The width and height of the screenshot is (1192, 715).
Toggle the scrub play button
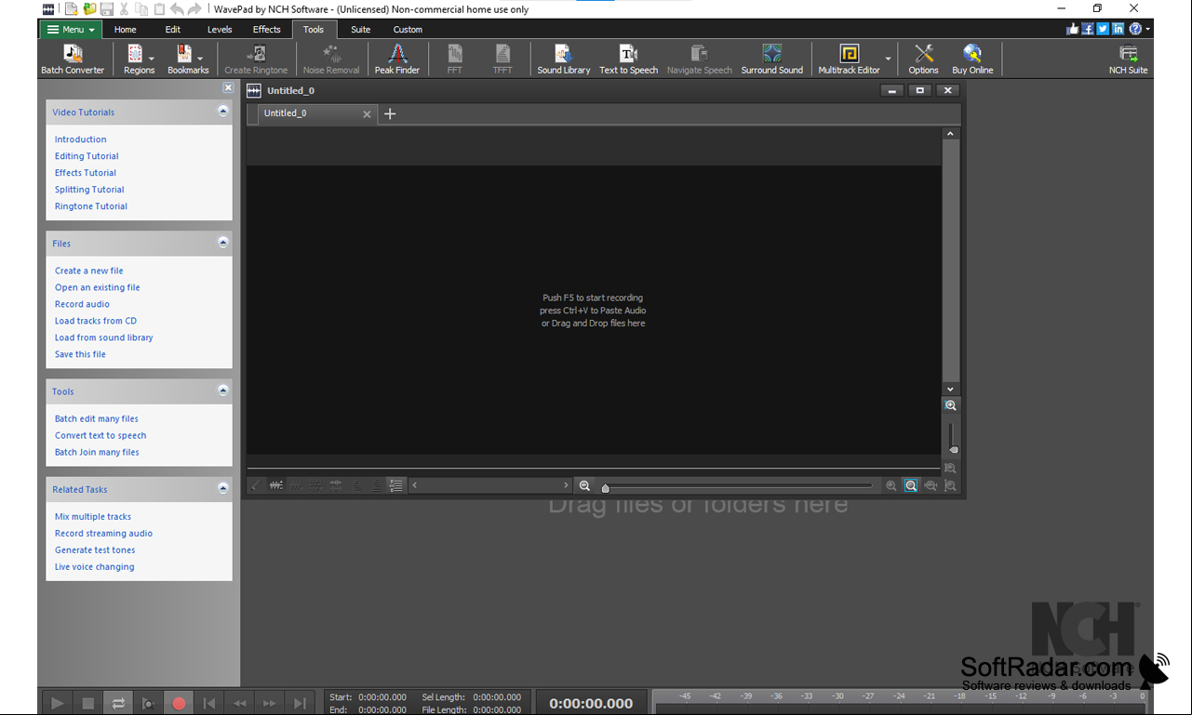[148, 704]
